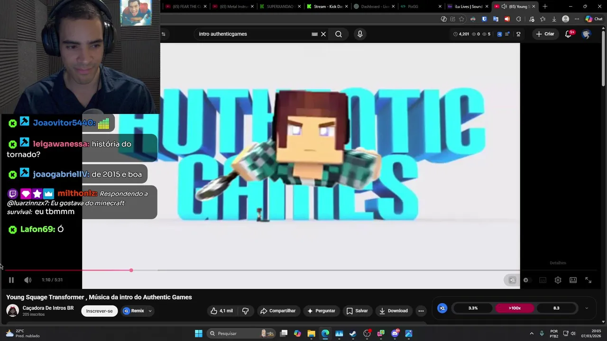
Task: Click the >100x vidIQ stat pill
Action: (515, 308)
